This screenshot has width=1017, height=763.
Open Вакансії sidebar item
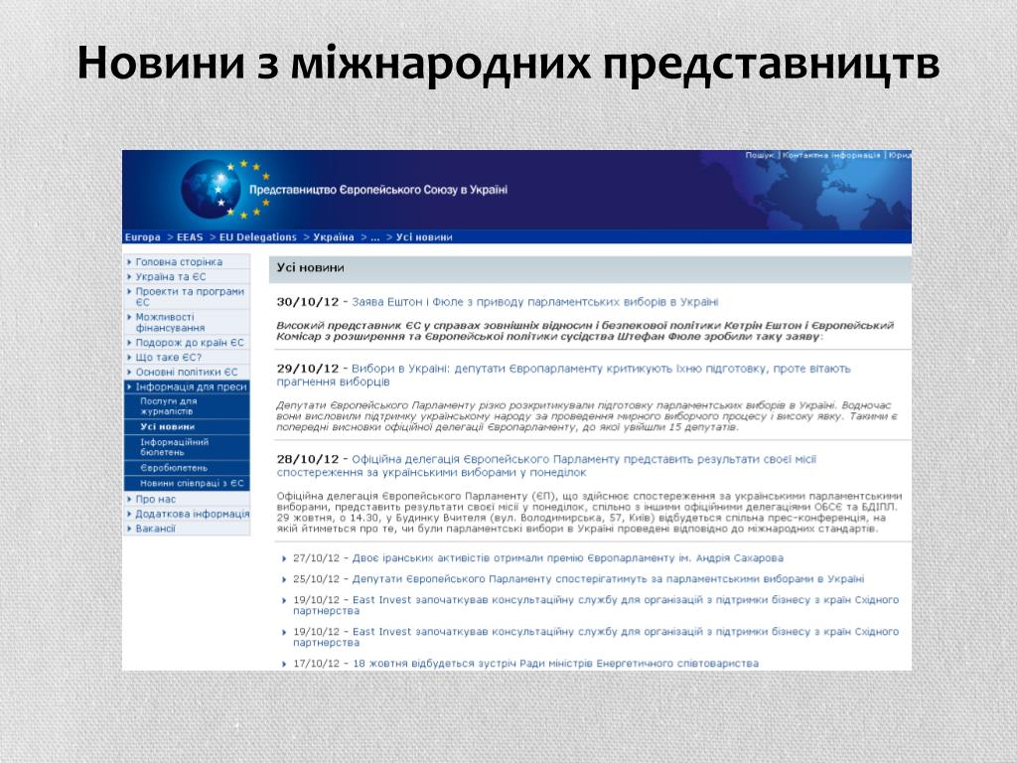[x=156, y=530]
